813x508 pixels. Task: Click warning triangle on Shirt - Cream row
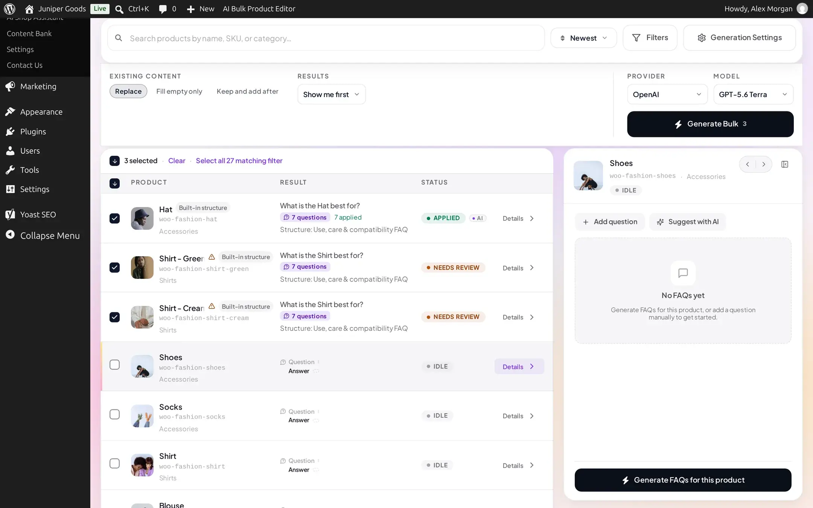[212, 306]
